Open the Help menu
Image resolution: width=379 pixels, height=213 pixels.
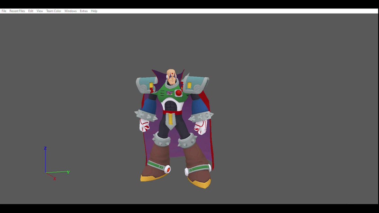click(x=94, y=11)
